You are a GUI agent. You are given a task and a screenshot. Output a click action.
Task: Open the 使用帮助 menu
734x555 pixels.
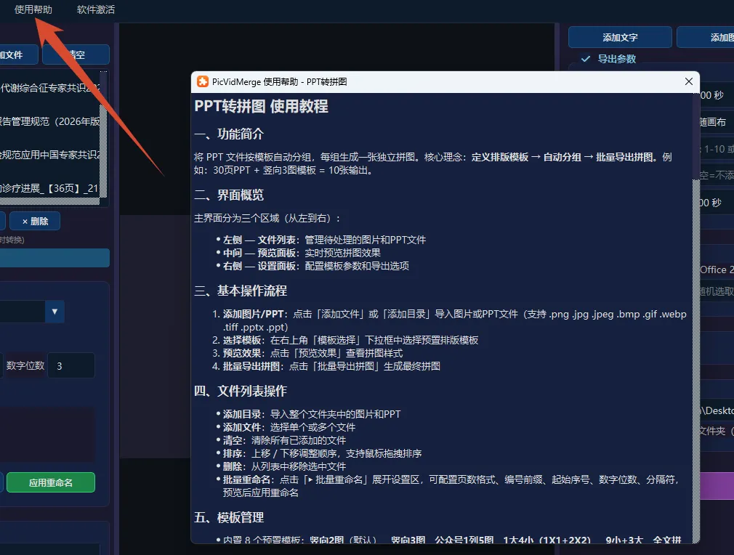(x=33, y=9)
